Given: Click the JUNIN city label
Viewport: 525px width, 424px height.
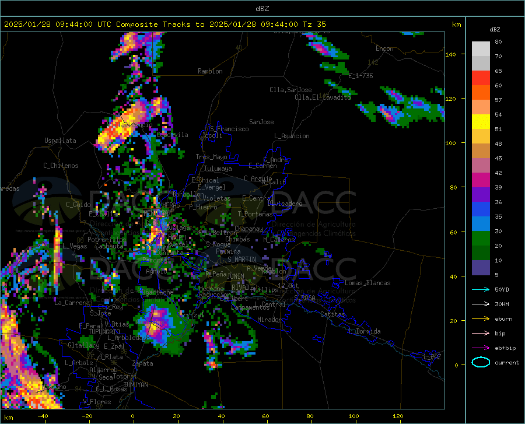Looking at the screenshot, I should tap(236, 276).
